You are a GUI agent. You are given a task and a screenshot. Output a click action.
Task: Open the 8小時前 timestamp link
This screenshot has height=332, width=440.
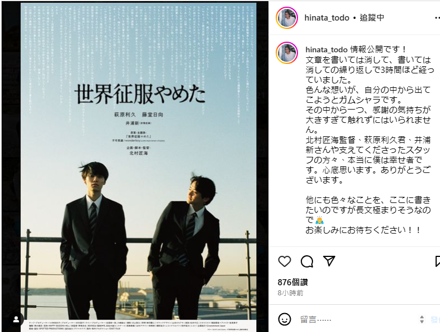pyautogui.click(x=290, y=293)
